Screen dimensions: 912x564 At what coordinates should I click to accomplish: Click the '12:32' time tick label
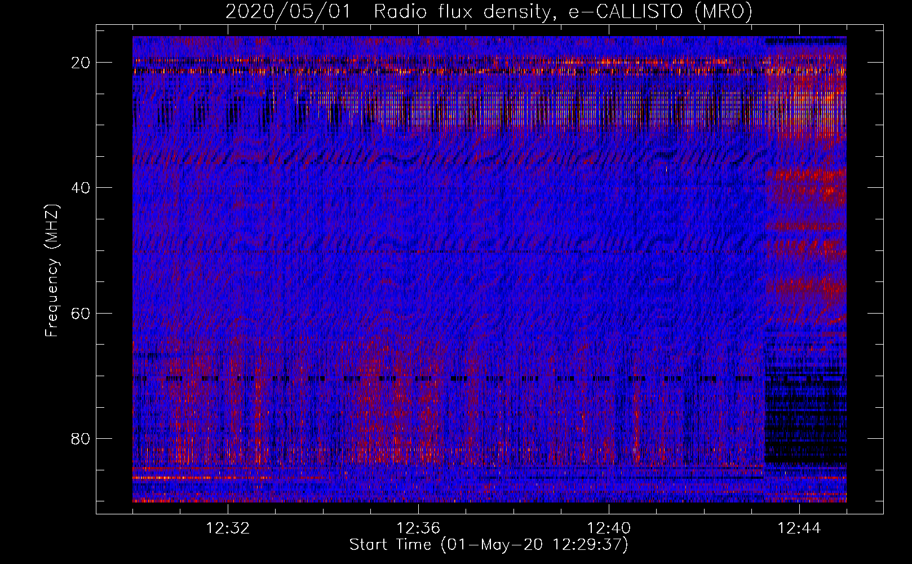point(228,528)
